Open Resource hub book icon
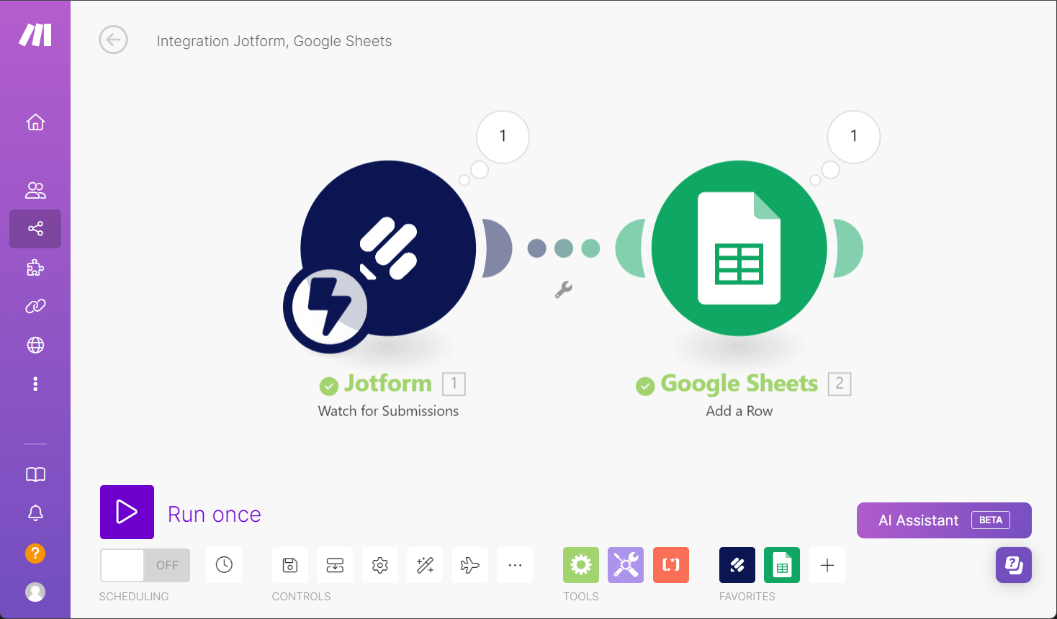 pyautogui.click(x=35, y=474)
